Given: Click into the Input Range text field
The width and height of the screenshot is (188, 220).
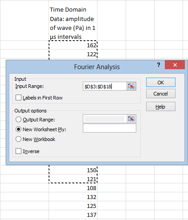Looking at the screenshot, I should pos(105,86).
